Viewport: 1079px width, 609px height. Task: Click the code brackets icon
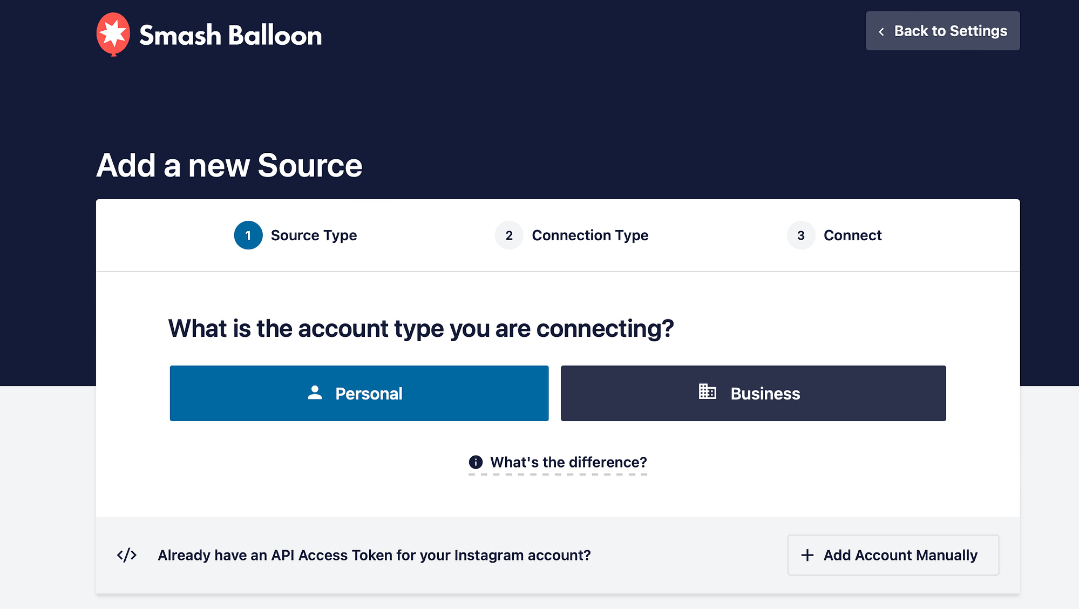click(127, 555)
